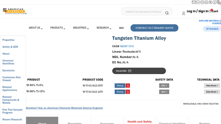221x124 pixels.
Task: Select the Reviews tab
Action: 205,121
